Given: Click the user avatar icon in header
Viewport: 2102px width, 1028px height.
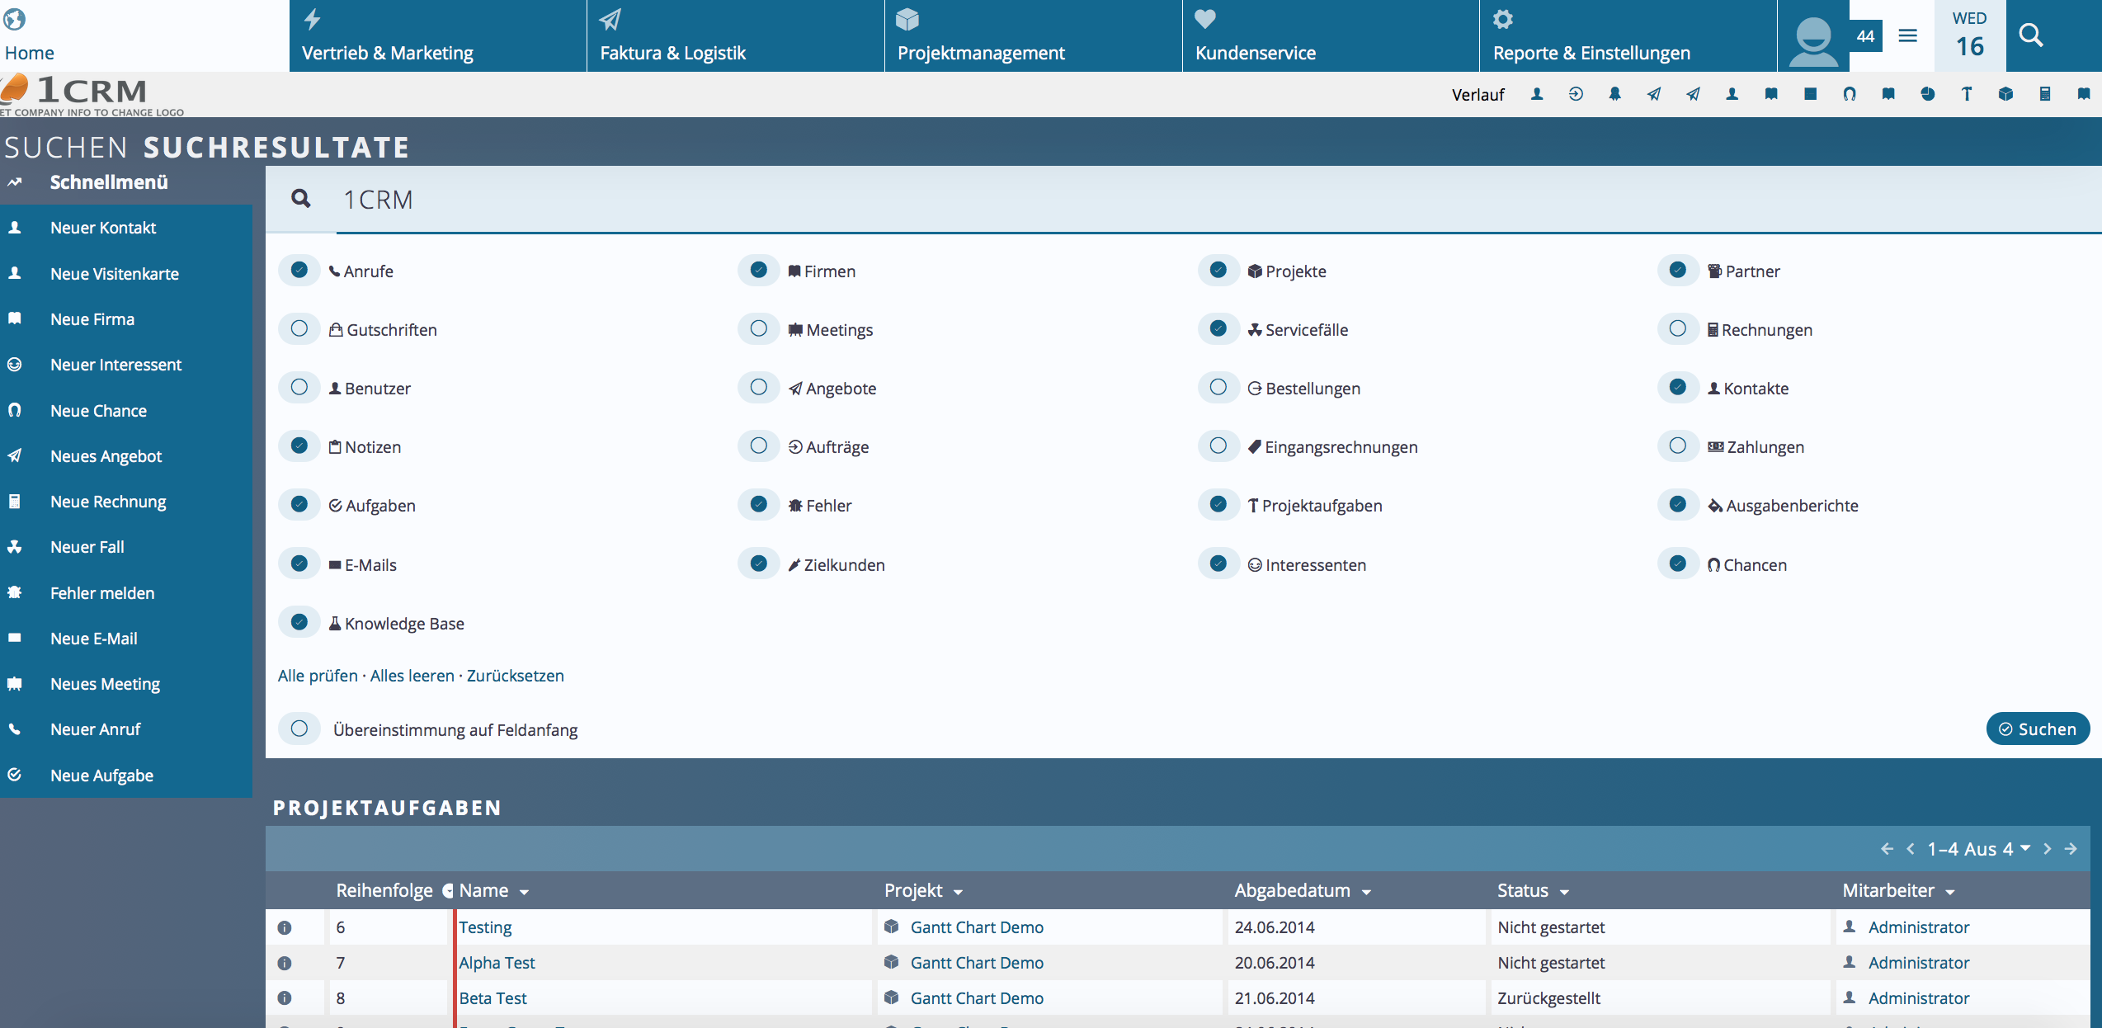Looking at the screenshot, I should (x=1813, y=41).
